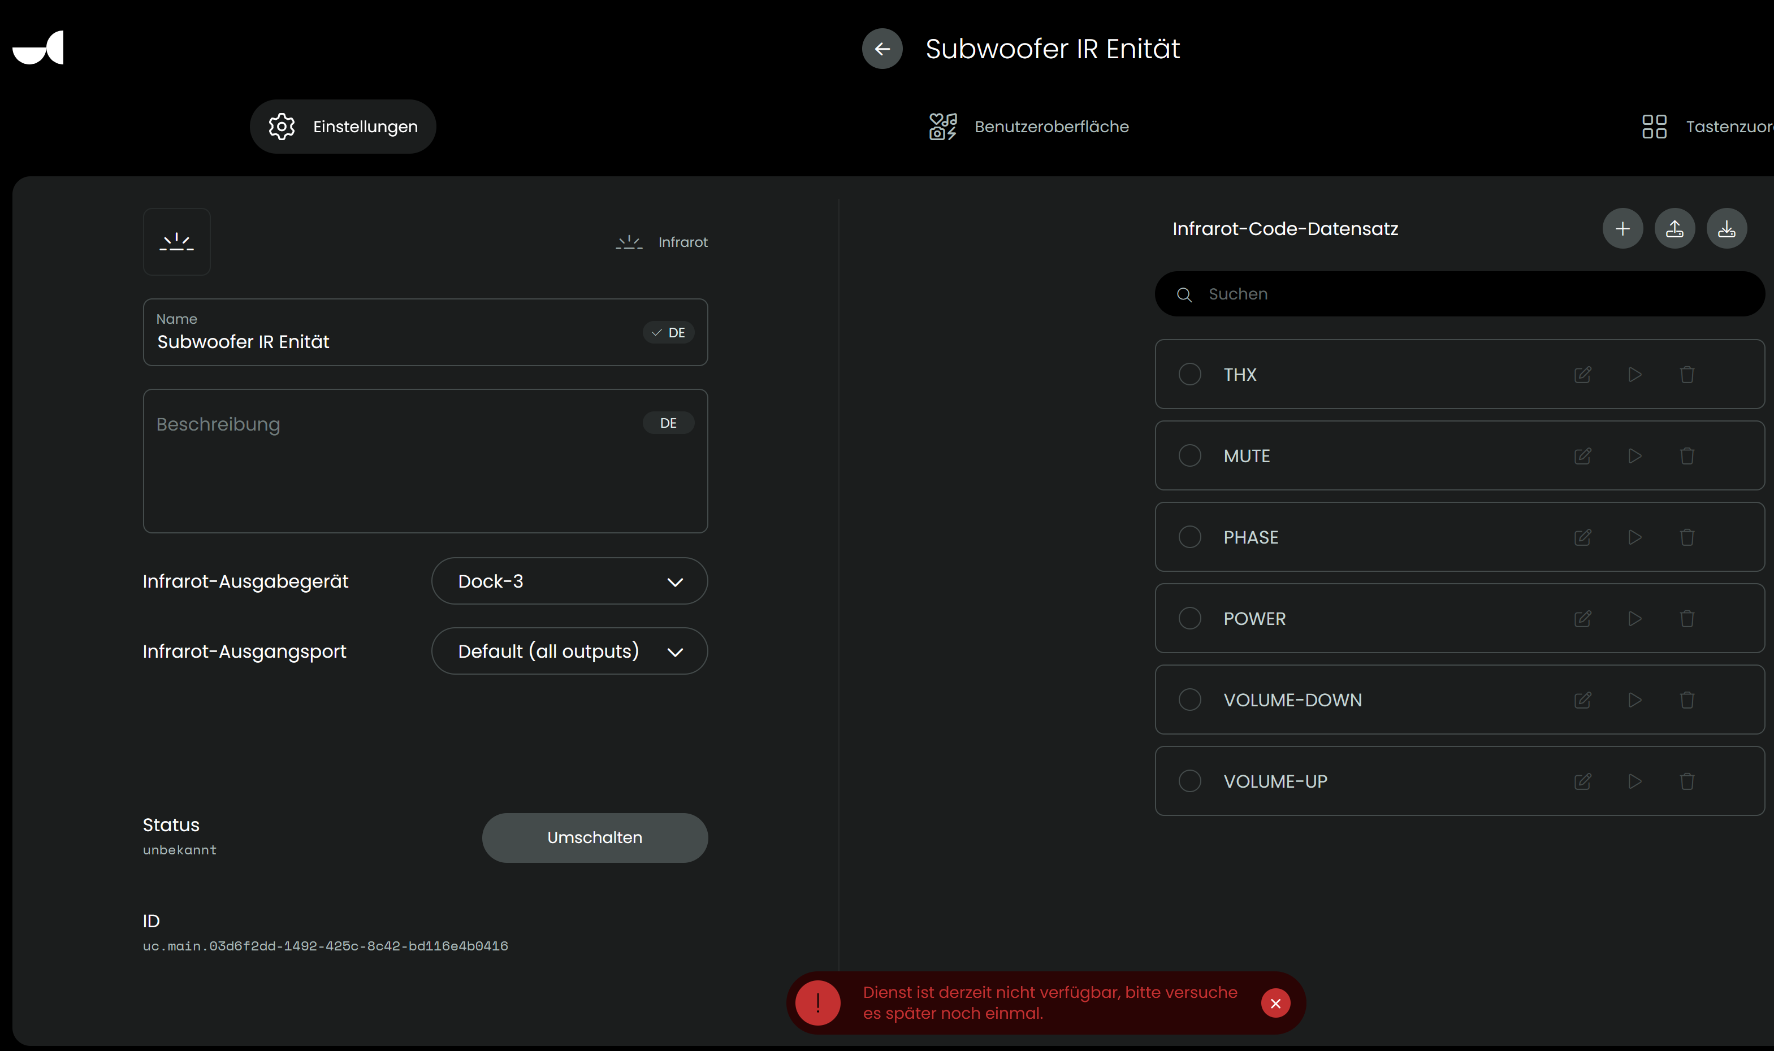Open name language DE selector
The width and height of the screenshot is (1774, 1051).
[x=668, y=333]
